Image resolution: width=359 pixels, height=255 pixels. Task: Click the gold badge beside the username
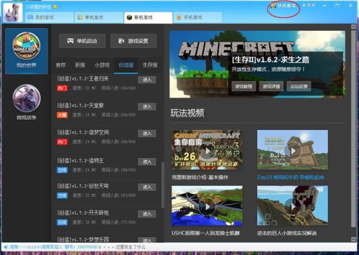tap(55, 7)
